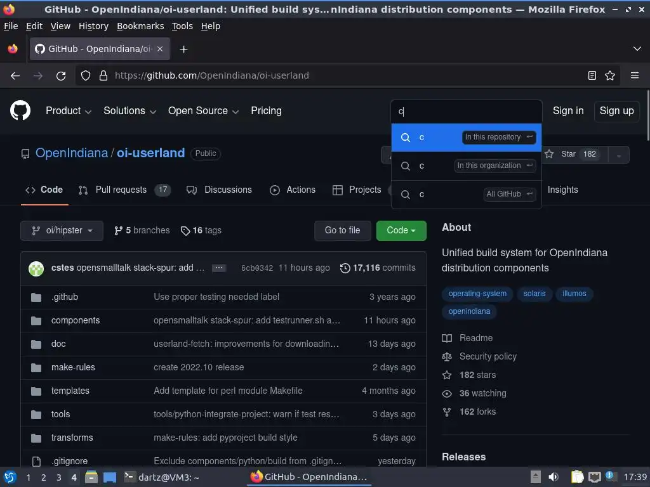
Task: Open the dartz@VM3 terminal taskbar entry
Action: click(x=162, y=477)
